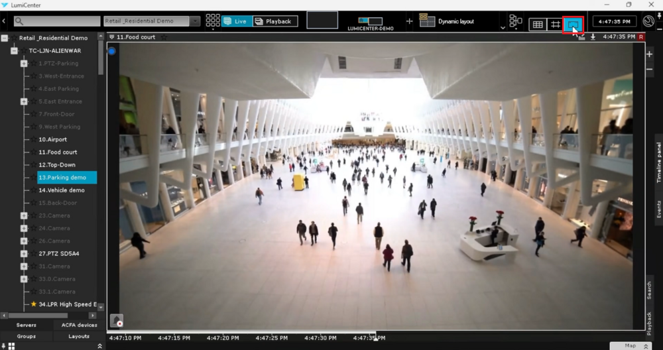
Task: Switch to Playback mode
Action: 274,21
